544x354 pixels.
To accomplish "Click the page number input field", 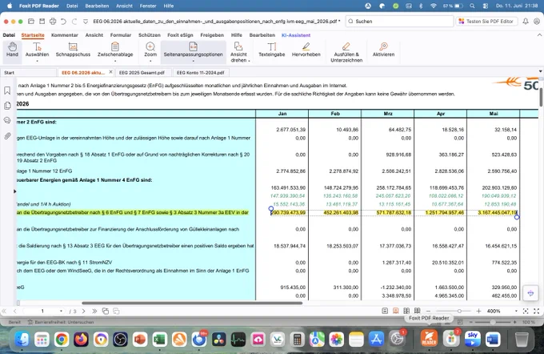I will coord(42,312).
